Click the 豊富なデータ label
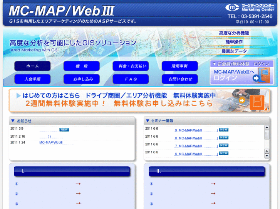 [x=234, y=51]
